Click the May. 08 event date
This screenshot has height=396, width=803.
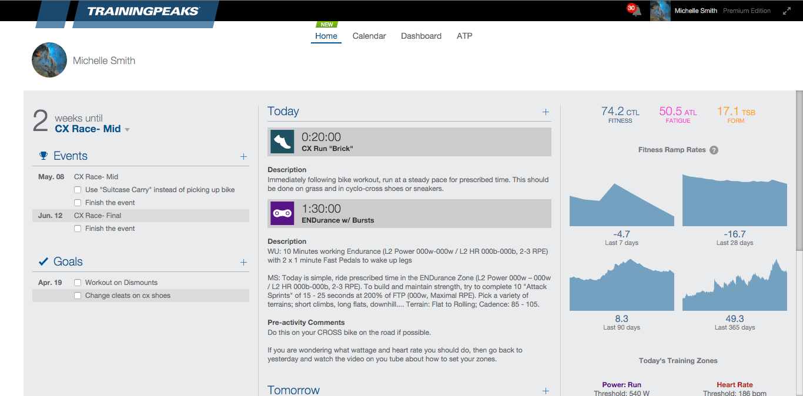coord(51,177)
